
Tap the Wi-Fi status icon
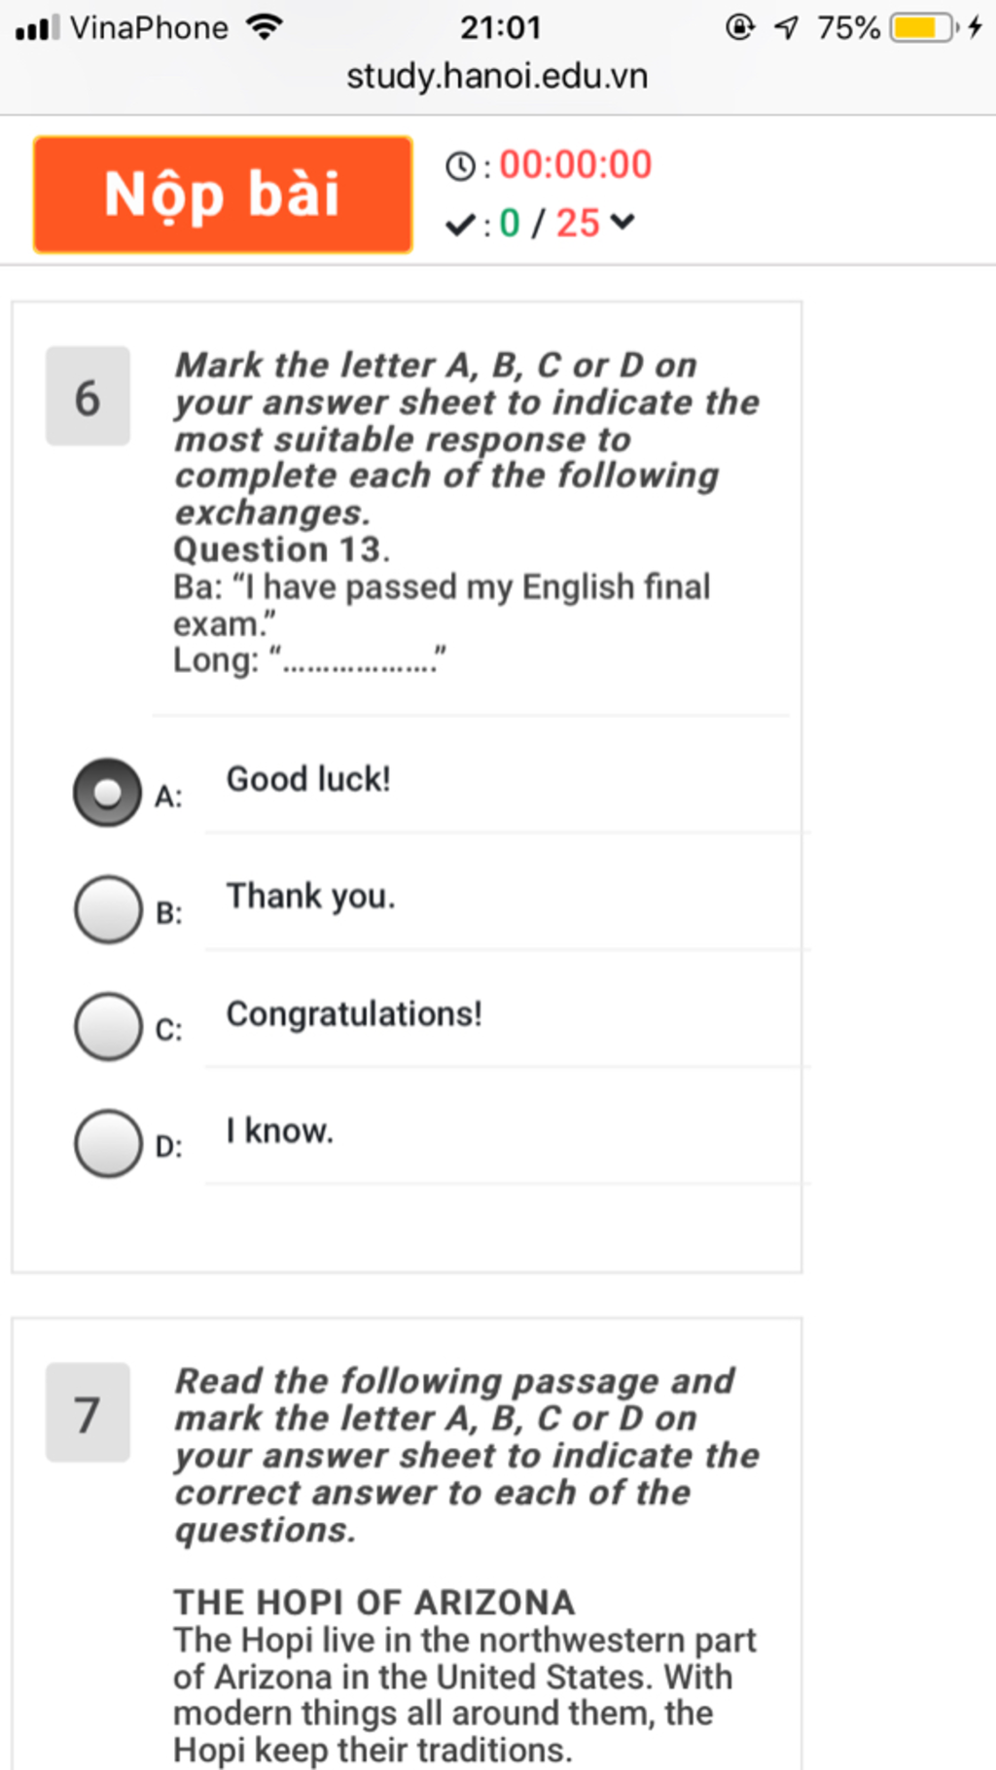coord(265,27)
